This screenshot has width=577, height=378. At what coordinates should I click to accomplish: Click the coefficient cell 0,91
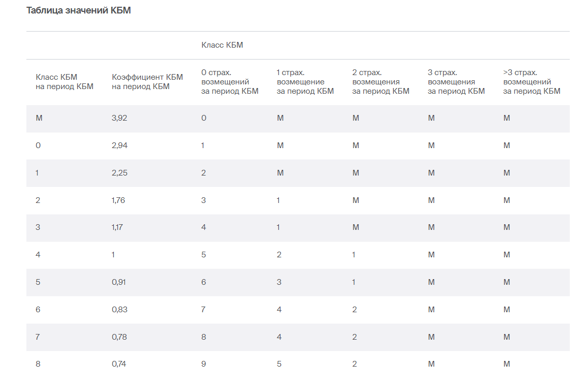click(x=119, y=282)
